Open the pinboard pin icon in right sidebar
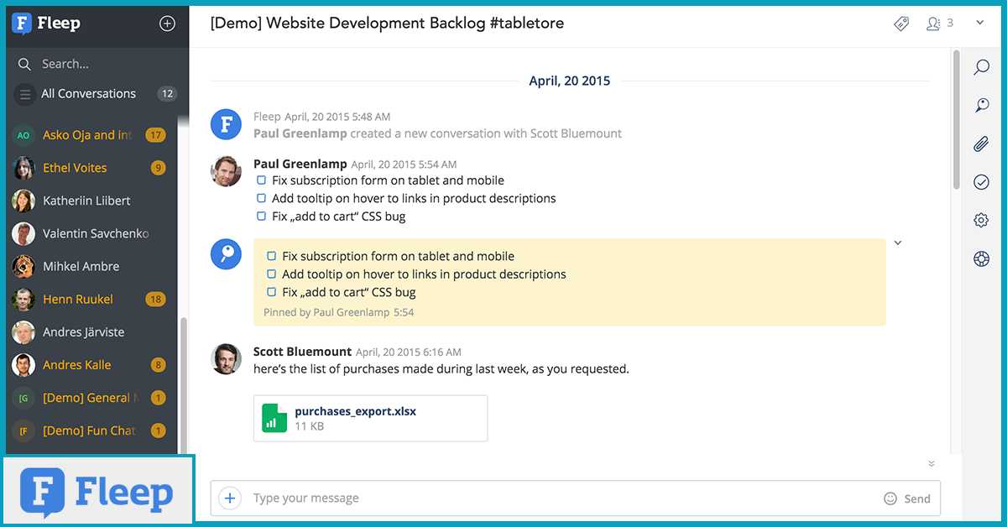Image resolution: width=1007 pixels, height=527 pixels. tap(981, 106)
